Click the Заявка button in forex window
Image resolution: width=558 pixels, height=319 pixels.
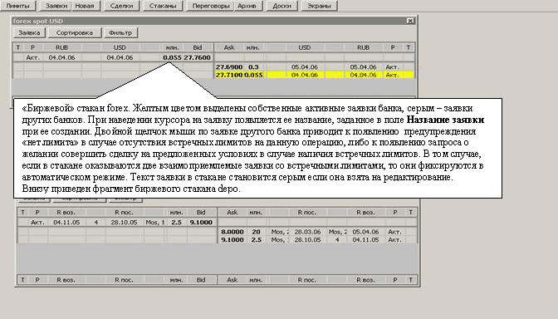point(29,32)
